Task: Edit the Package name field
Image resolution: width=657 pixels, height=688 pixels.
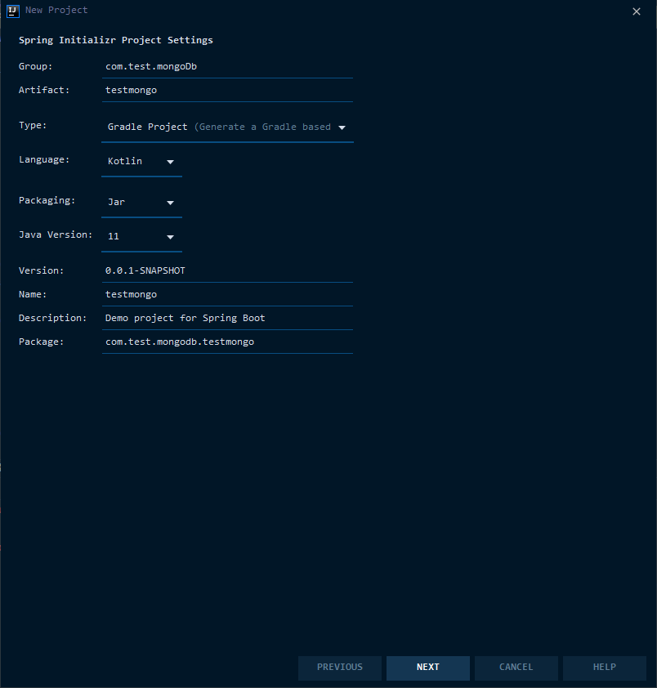Action: (x=227, y=342)
